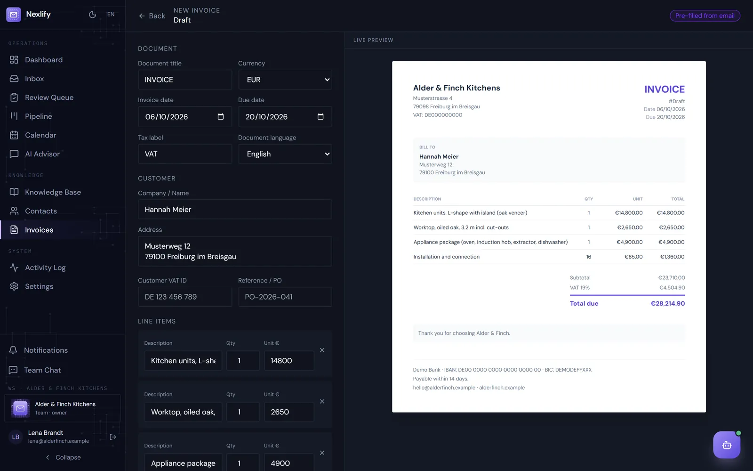This screenshot has width=753, height=471.
Task: Click the Nexlify logo icon
Action: [x=14, y=15]
